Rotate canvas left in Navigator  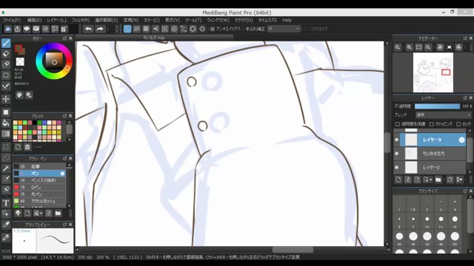(440, 47)
